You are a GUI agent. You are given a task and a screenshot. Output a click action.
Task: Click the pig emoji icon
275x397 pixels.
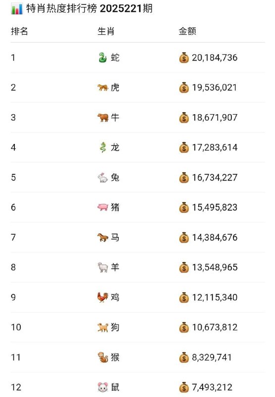tap(103, 207)
